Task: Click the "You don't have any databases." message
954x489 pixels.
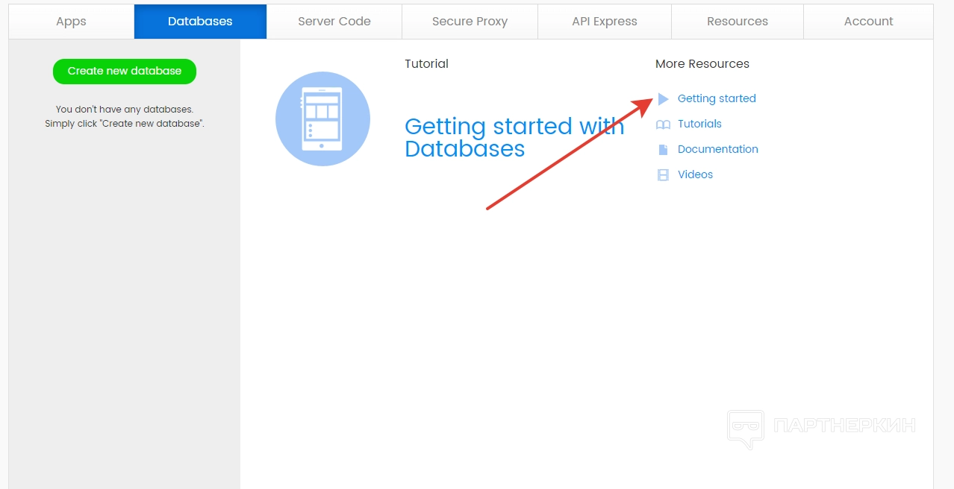Action: point(125,110)
